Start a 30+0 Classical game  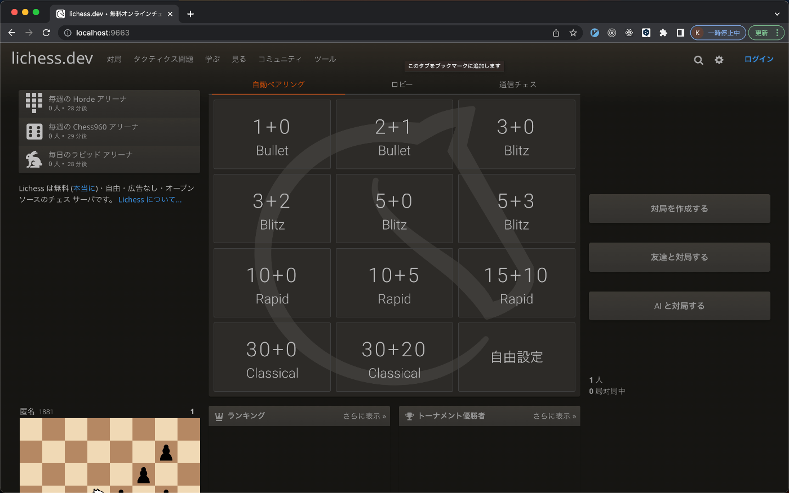272,357
